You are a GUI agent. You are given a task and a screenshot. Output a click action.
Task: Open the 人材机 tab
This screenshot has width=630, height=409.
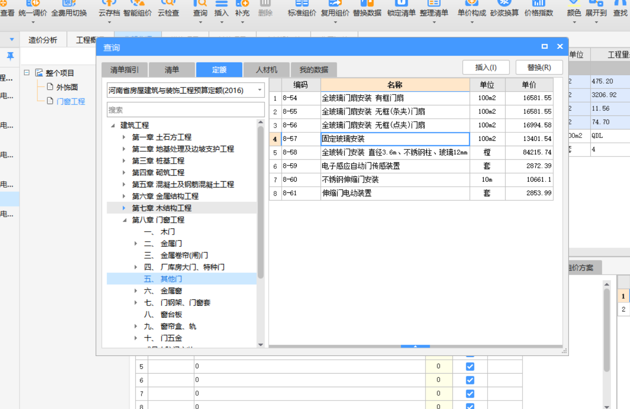pos(266,70)
